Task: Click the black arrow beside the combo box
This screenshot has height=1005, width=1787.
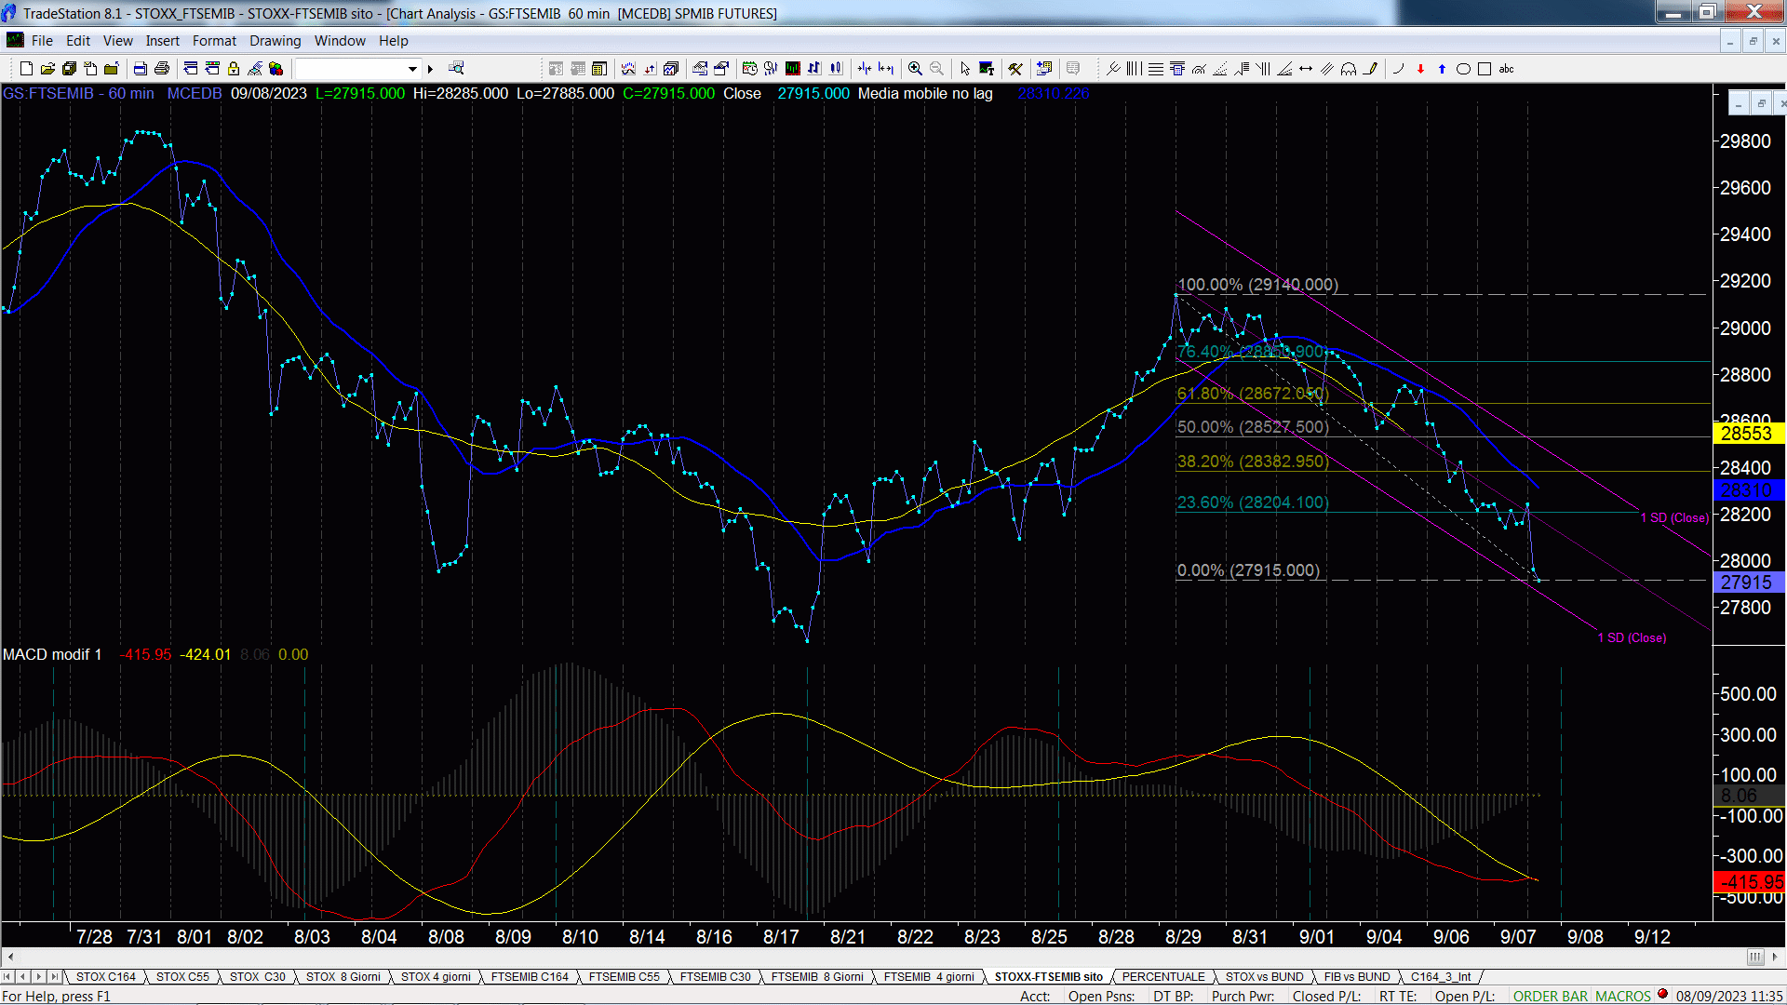Action: (x=430, y=69)
